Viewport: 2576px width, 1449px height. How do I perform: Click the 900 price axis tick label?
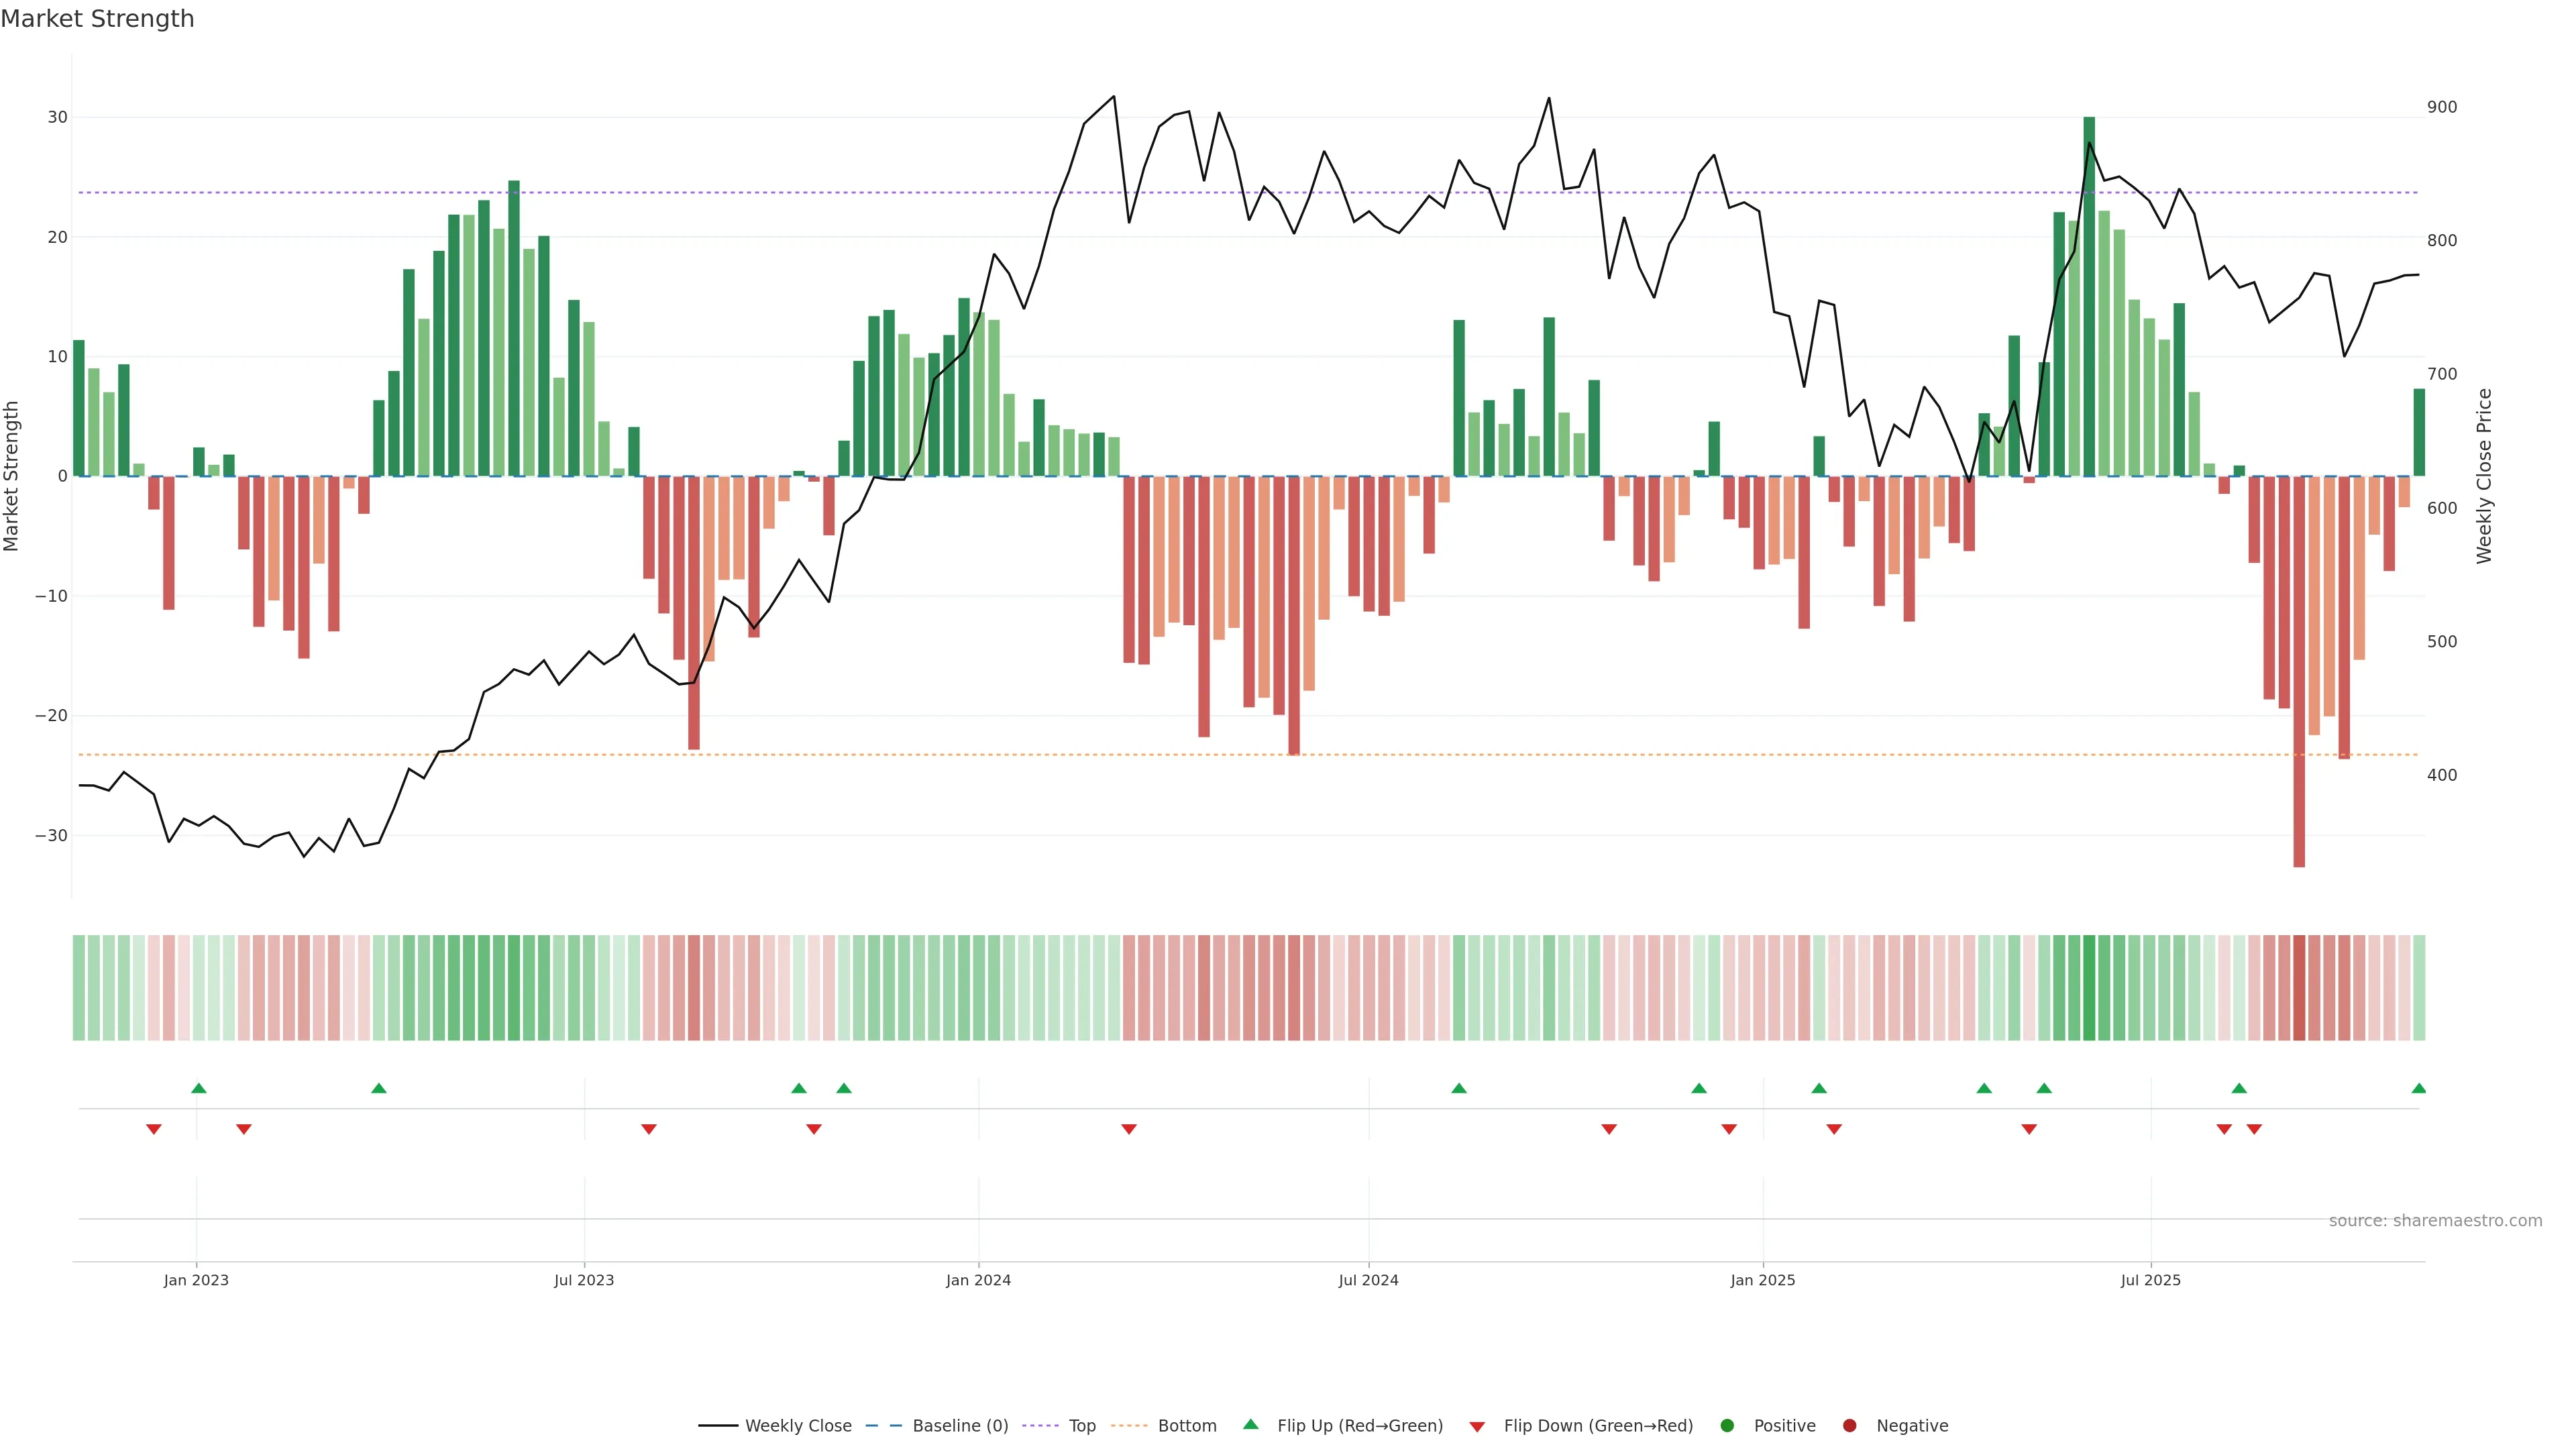pos(2441,107)
